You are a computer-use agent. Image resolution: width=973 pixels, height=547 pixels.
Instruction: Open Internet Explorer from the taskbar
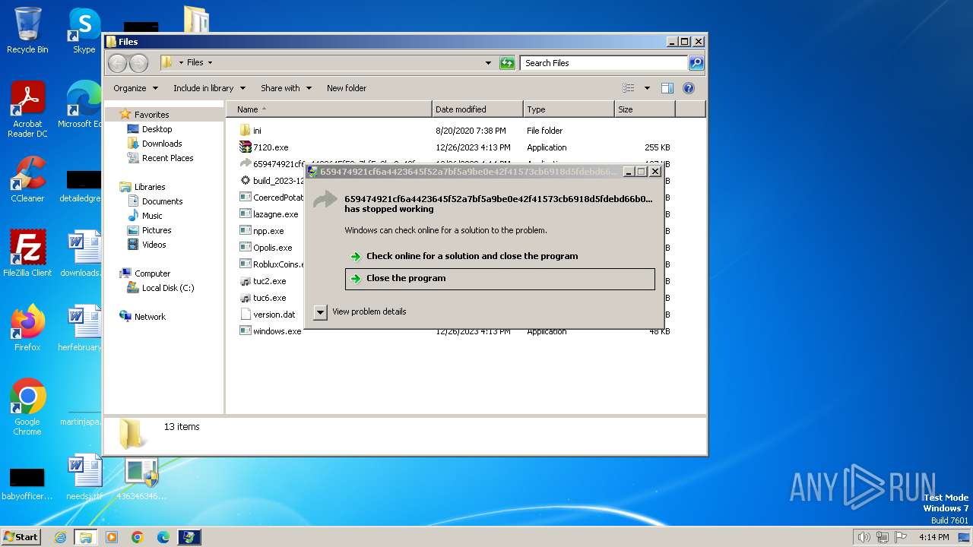pos(60,537)
